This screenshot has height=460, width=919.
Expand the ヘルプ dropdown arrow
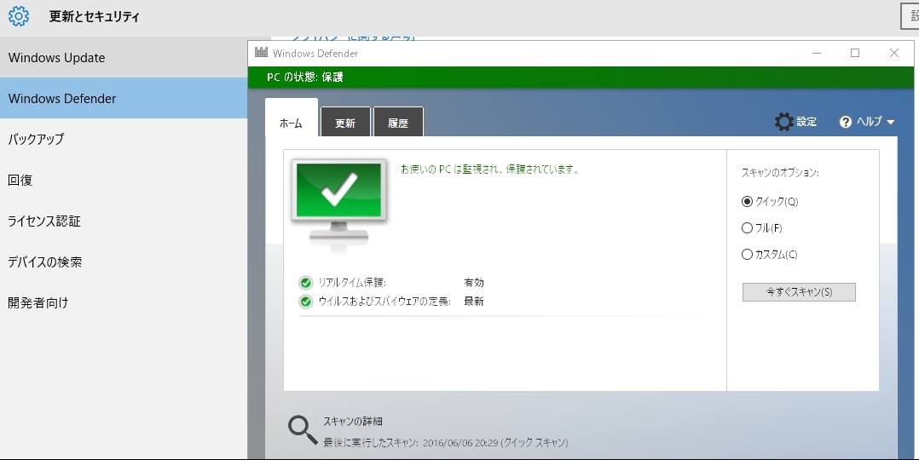(891, 123)
